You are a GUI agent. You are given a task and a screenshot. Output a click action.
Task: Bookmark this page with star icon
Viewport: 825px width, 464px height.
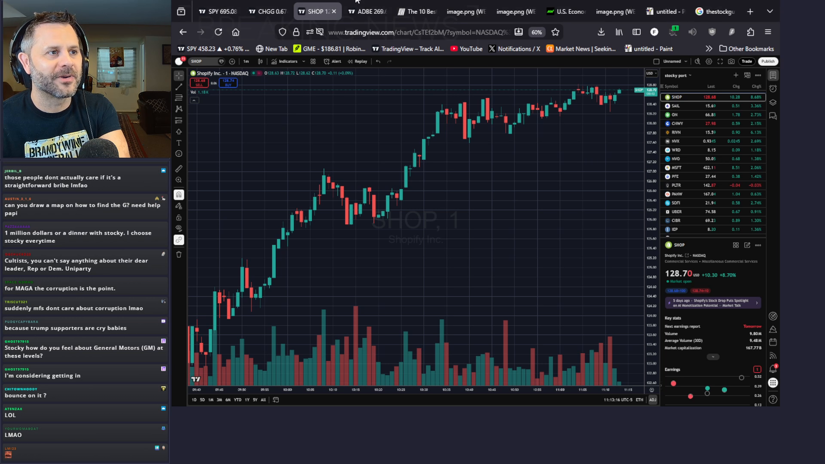point(555,32)
